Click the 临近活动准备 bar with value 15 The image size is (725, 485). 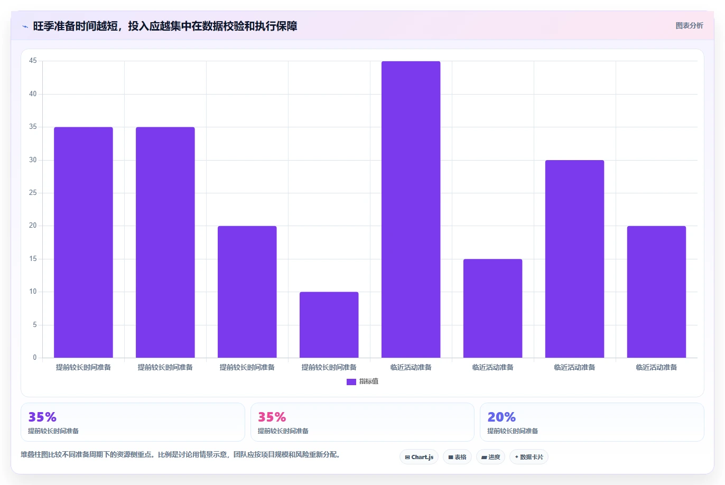click(x=492, y=309)
